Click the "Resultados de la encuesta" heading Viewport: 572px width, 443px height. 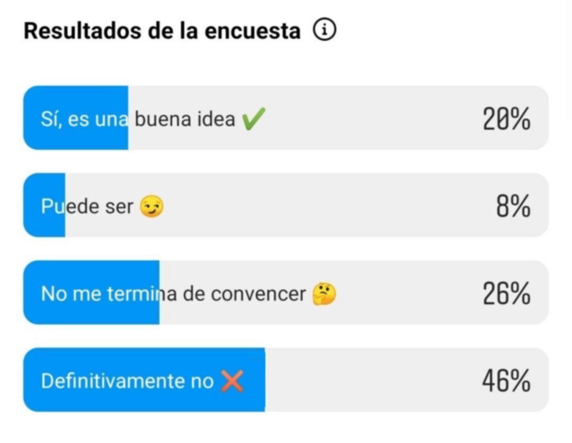(162, 31)
